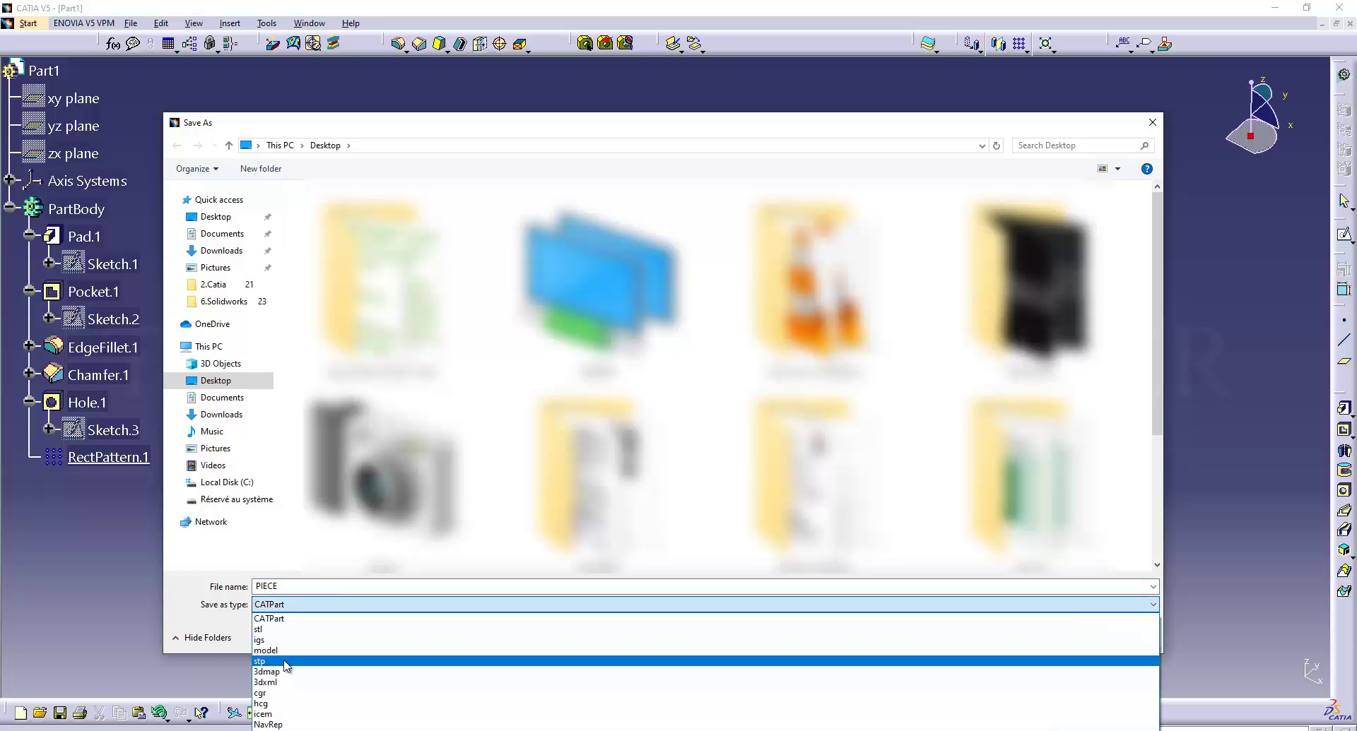
Task: Click the Mirror tool icon
Action: [x=998, y=44]
